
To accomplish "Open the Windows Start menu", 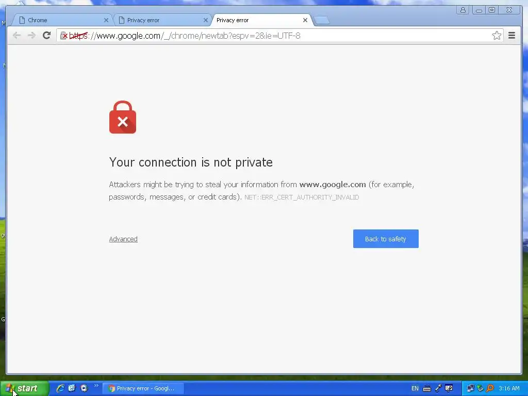I will (24, 388).
